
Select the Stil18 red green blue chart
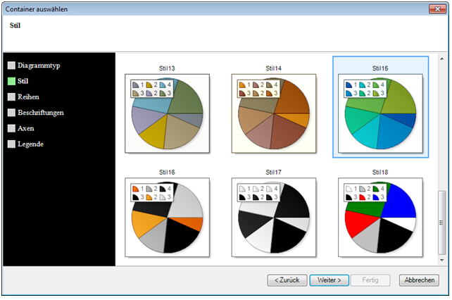pyautogui.click(x=381, y=218)
